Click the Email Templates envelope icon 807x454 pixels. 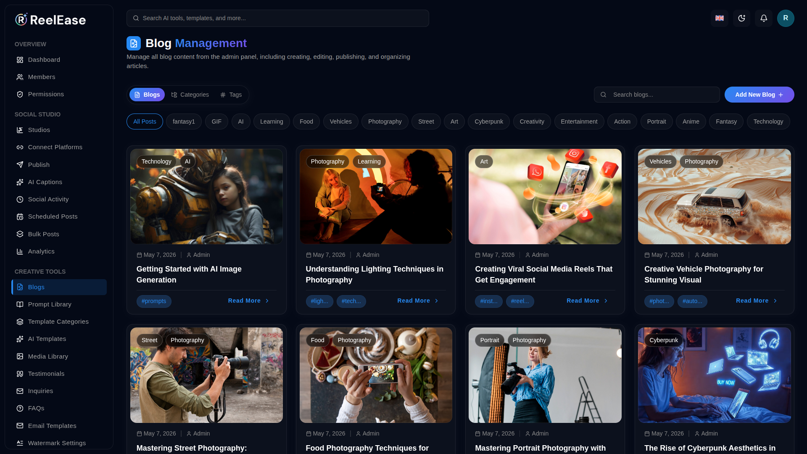20,426
